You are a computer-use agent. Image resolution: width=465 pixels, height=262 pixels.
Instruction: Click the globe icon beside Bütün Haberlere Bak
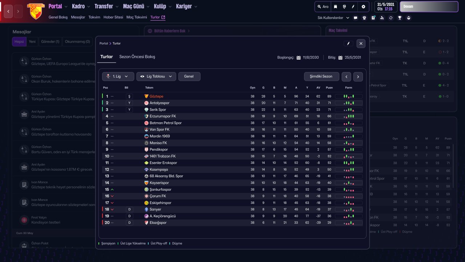(x=150, y=31)
